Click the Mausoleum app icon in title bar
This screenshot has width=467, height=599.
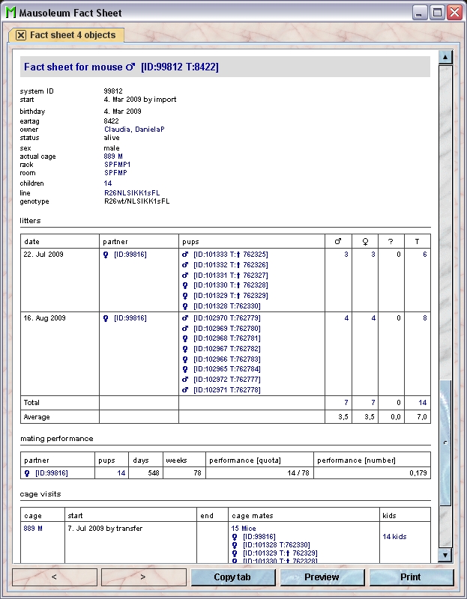(10, 13)
